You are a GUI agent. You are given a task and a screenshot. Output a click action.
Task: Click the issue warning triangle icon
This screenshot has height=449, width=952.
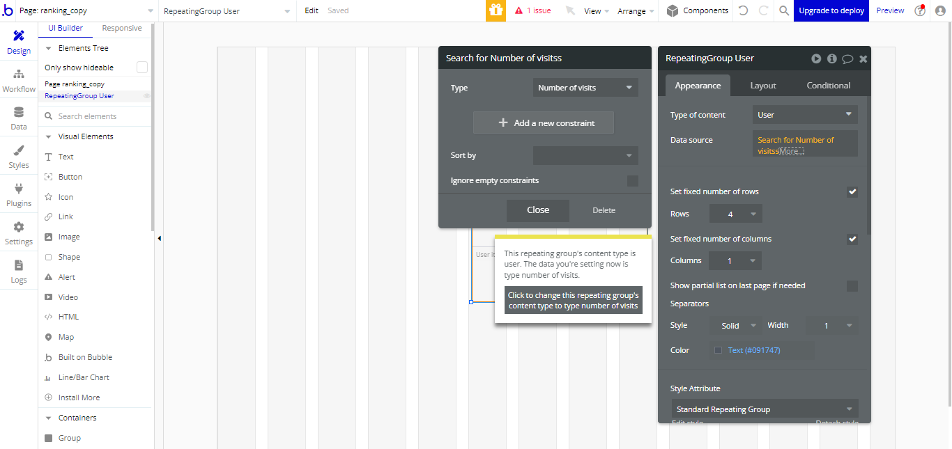pyautogui.click(x=519, y=11)
